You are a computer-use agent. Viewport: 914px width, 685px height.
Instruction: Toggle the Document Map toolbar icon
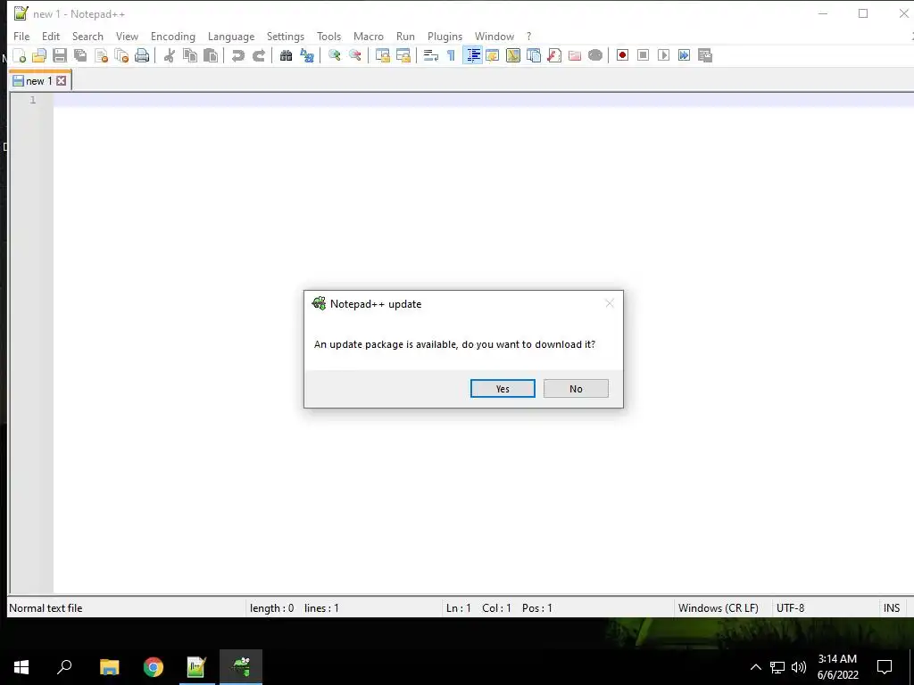(x=513, y=55)
